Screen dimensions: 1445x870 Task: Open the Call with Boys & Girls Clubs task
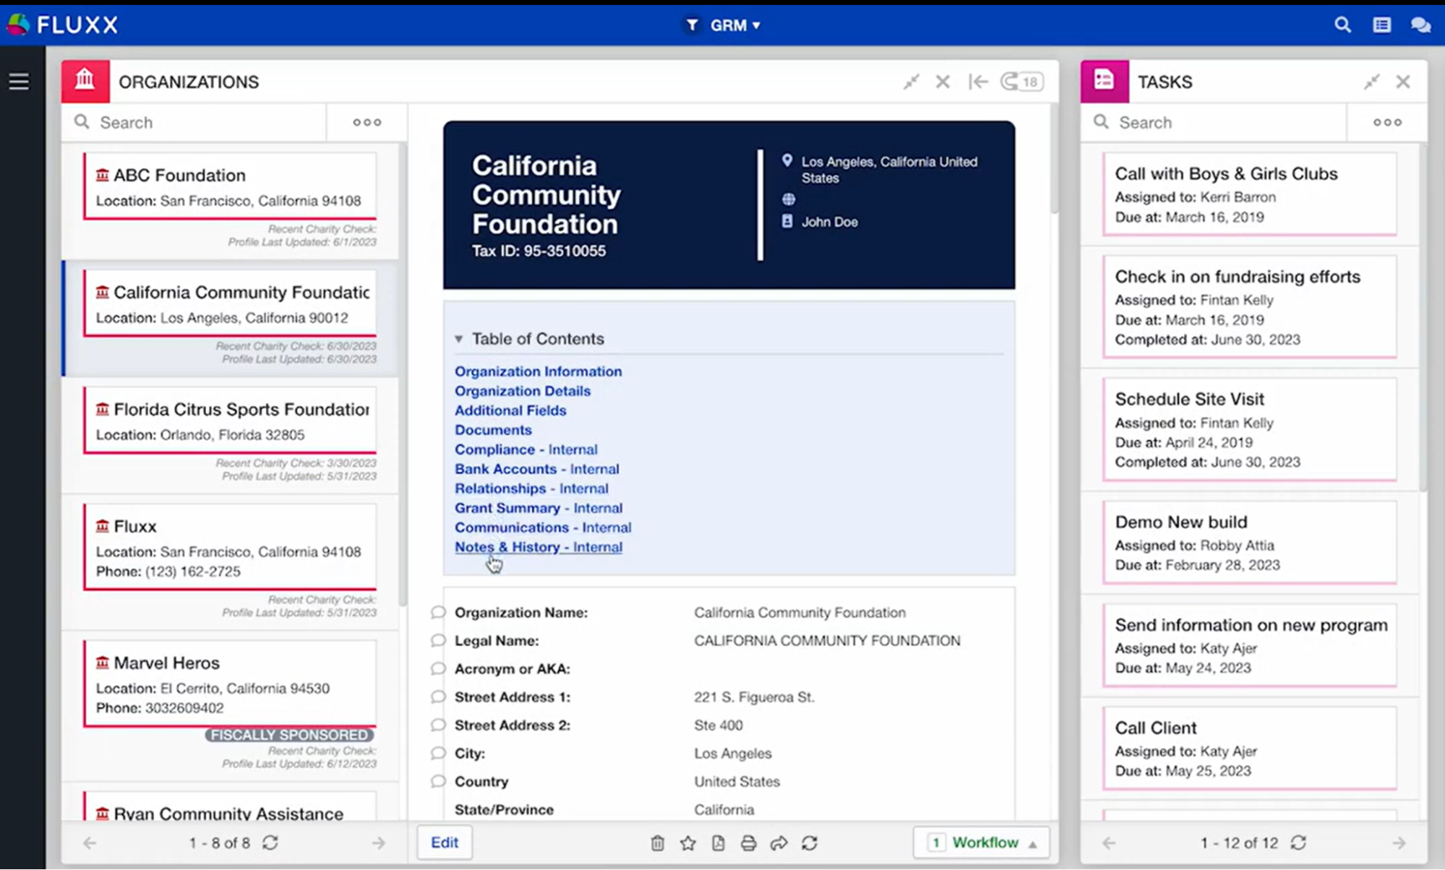click(1249, 194)
